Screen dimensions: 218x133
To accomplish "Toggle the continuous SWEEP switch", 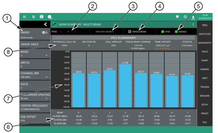I will click(x=45, y=32).
